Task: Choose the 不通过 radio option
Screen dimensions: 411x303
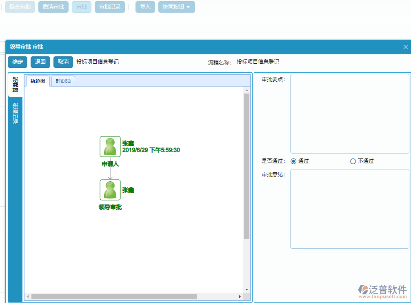Action: (353, 161)
